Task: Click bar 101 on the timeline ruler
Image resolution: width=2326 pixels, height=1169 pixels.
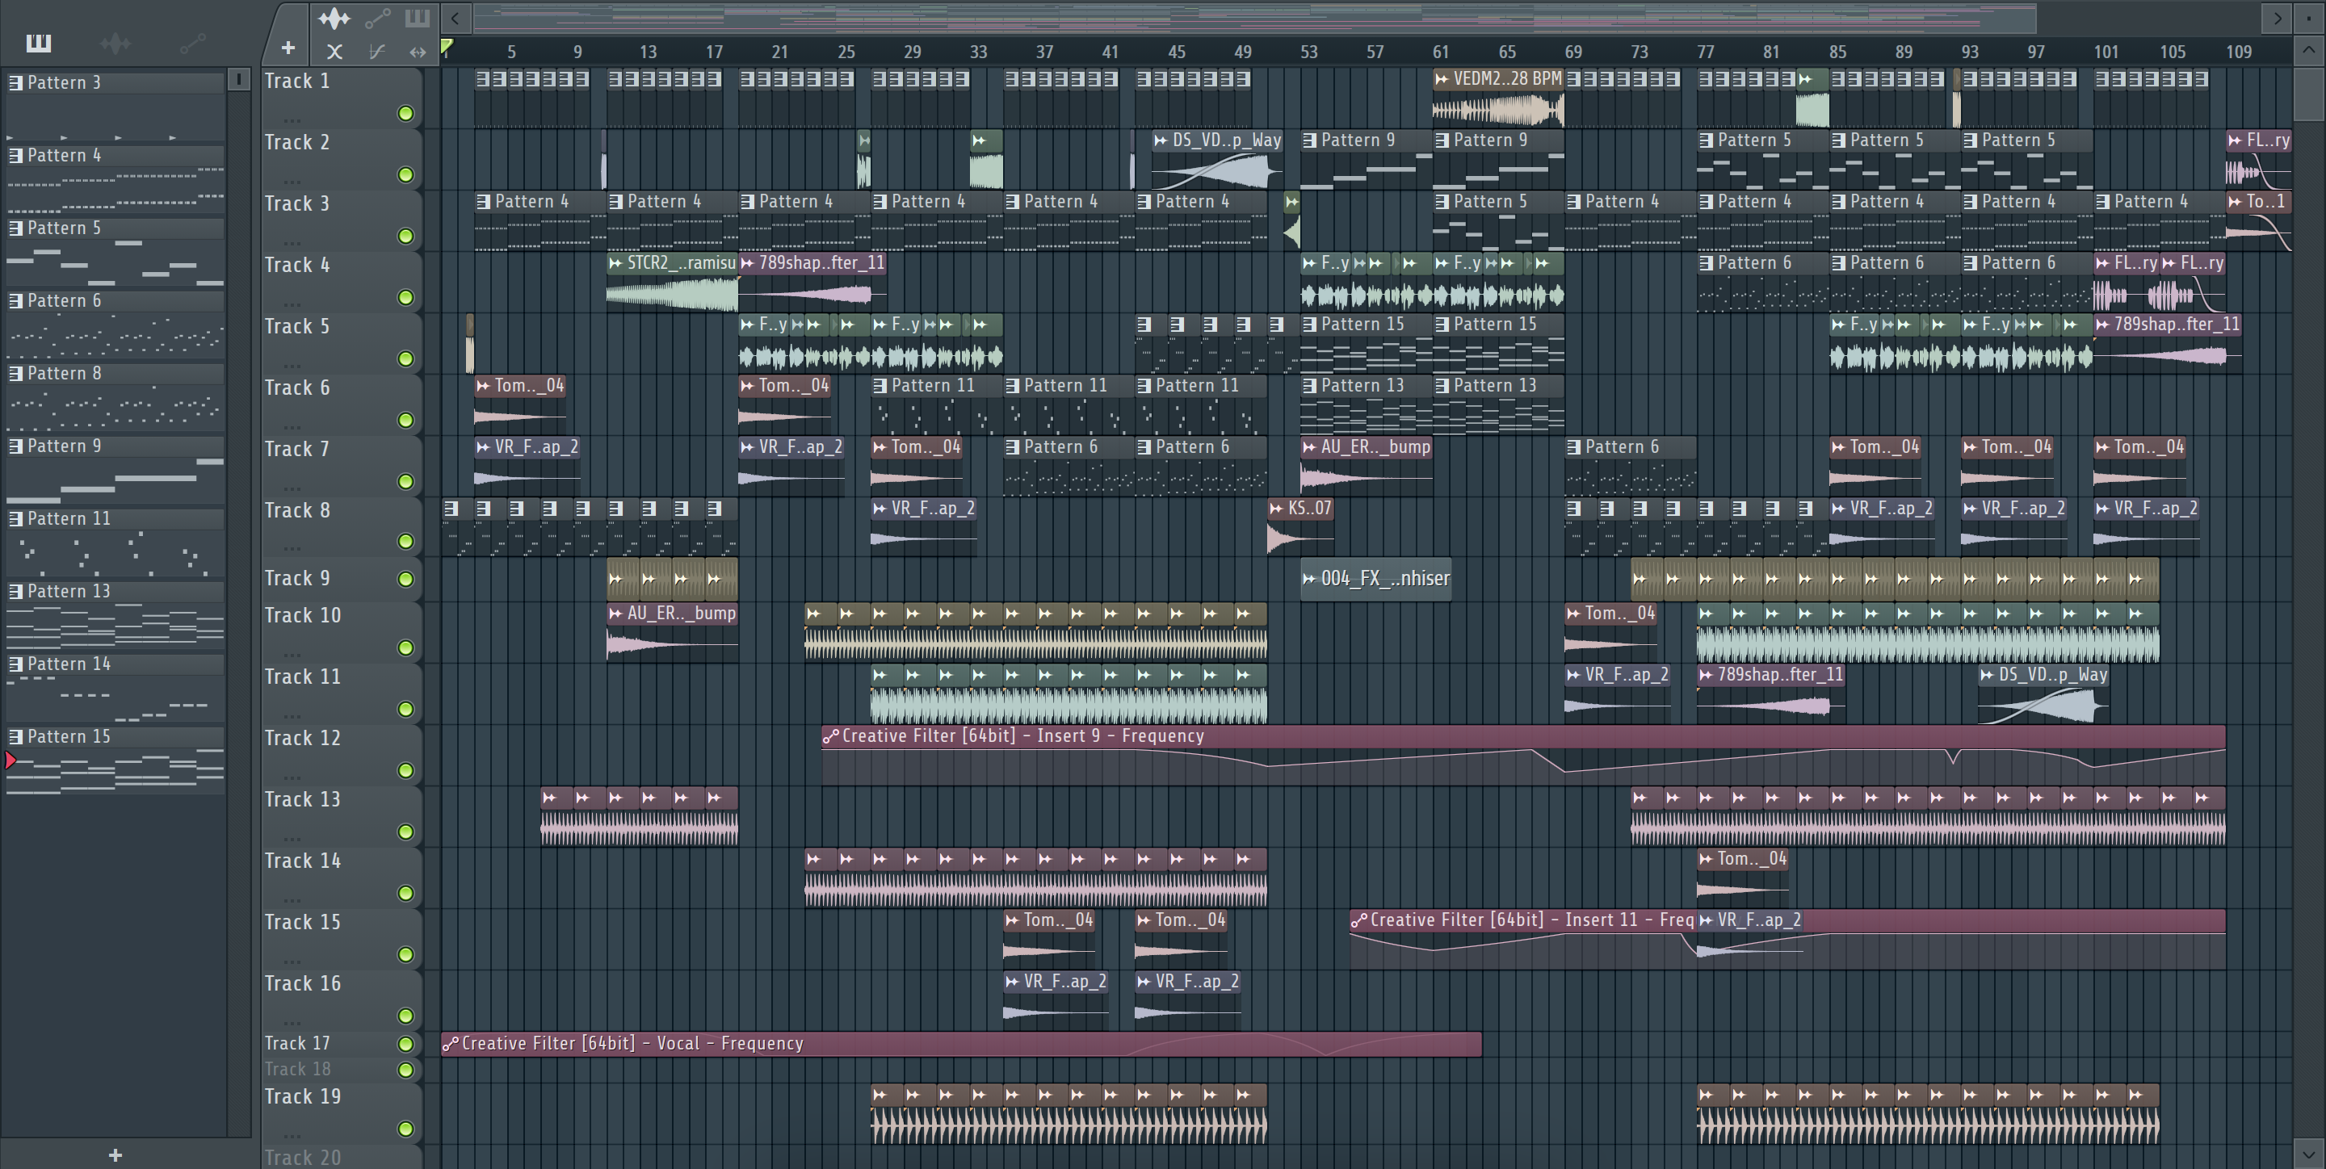Action: pos(2106,52)
